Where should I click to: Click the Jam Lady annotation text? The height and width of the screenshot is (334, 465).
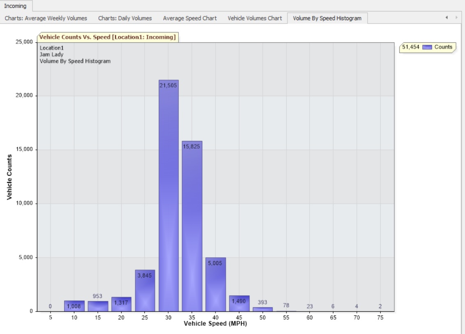(x=52, y=54)
